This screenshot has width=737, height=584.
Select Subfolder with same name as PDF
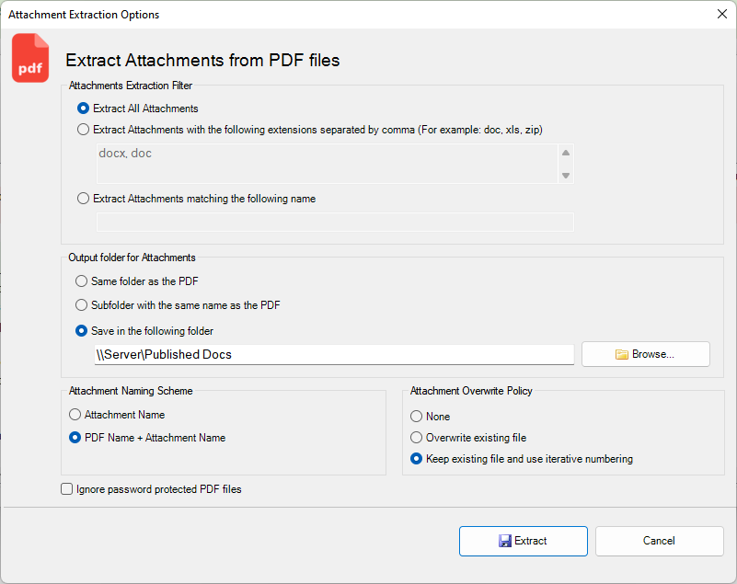pyautogui.click(x=82, y=305)
